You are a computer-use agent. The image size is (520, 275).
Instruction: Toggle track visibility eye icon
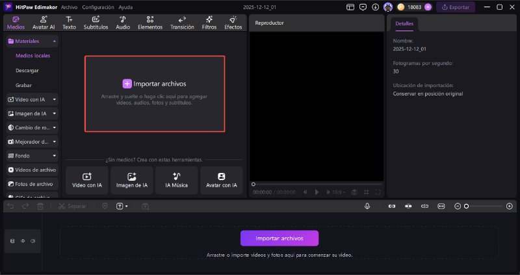(23, 241)
